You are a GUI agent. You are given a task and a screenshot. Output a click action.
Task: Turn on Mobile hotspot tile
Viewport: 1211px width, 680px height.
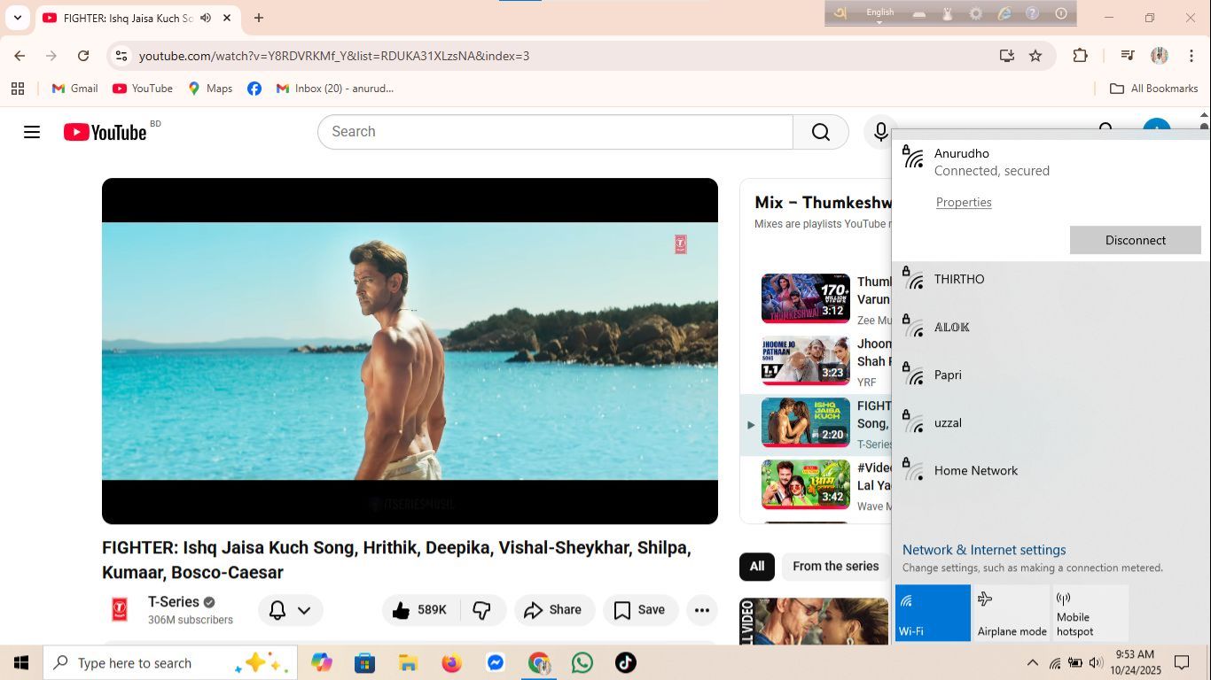[1090, 613]
